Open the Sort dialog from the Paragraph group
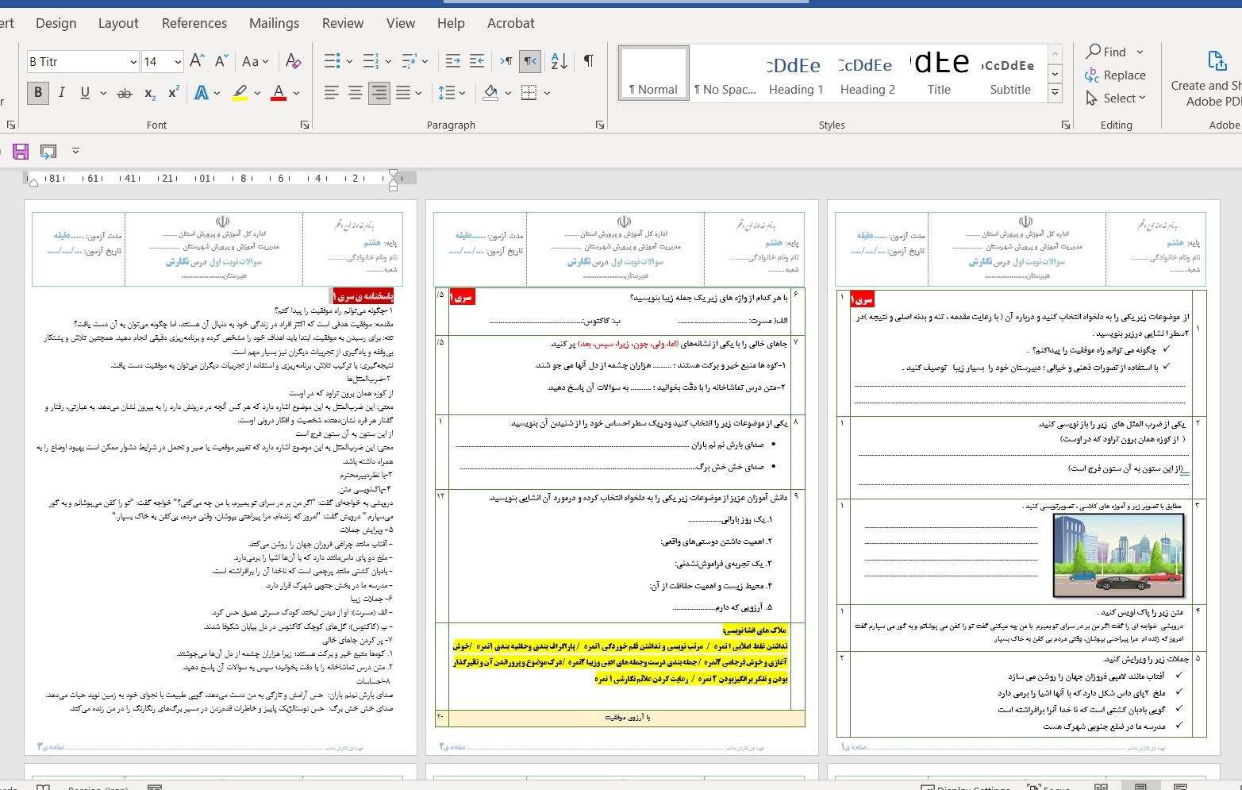Screen dimensions: 1242x790 point(558,60)
